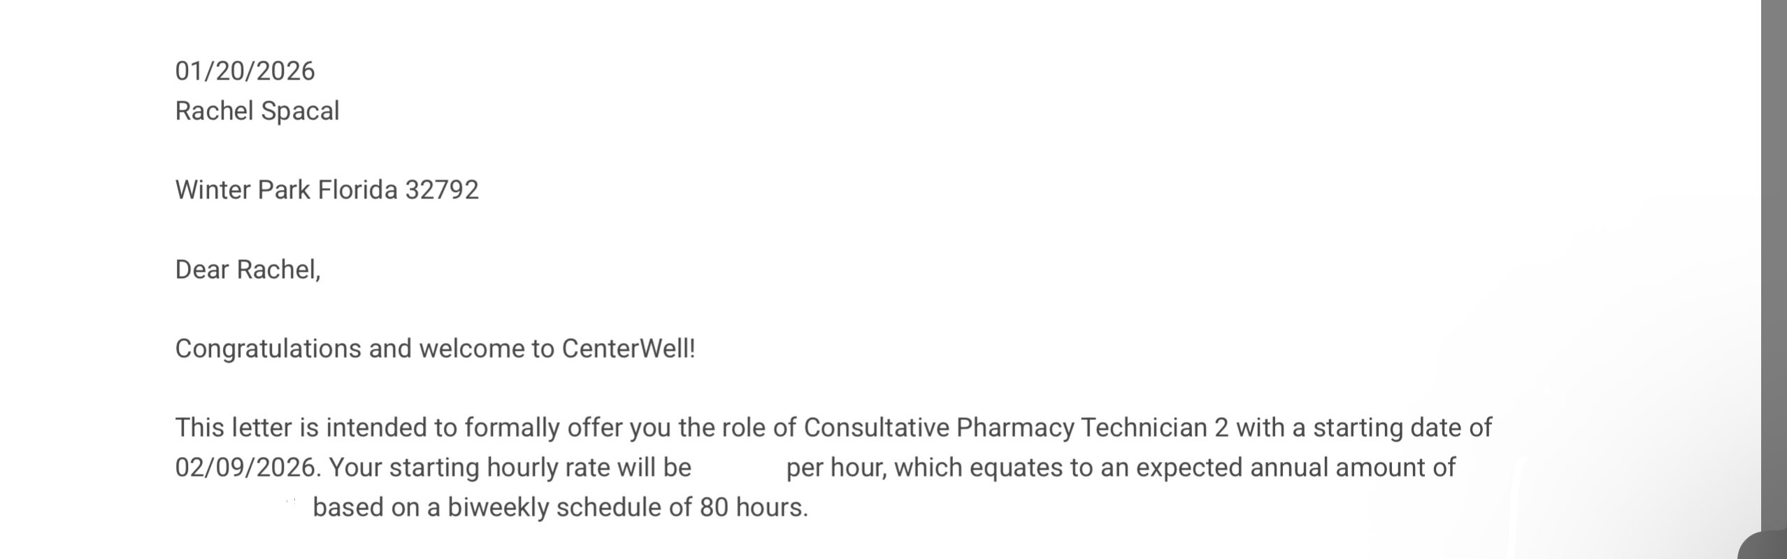This screenshot has height=559, width=1787.
Task: Click the word Congratulations
Action: [x=268, y=349]
